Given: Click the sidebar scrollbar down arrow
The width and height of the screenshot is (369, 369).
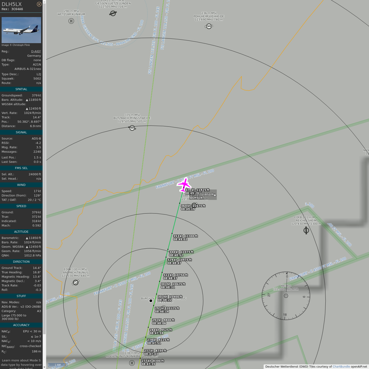Looking at the screenshot, I should (44, 367).
